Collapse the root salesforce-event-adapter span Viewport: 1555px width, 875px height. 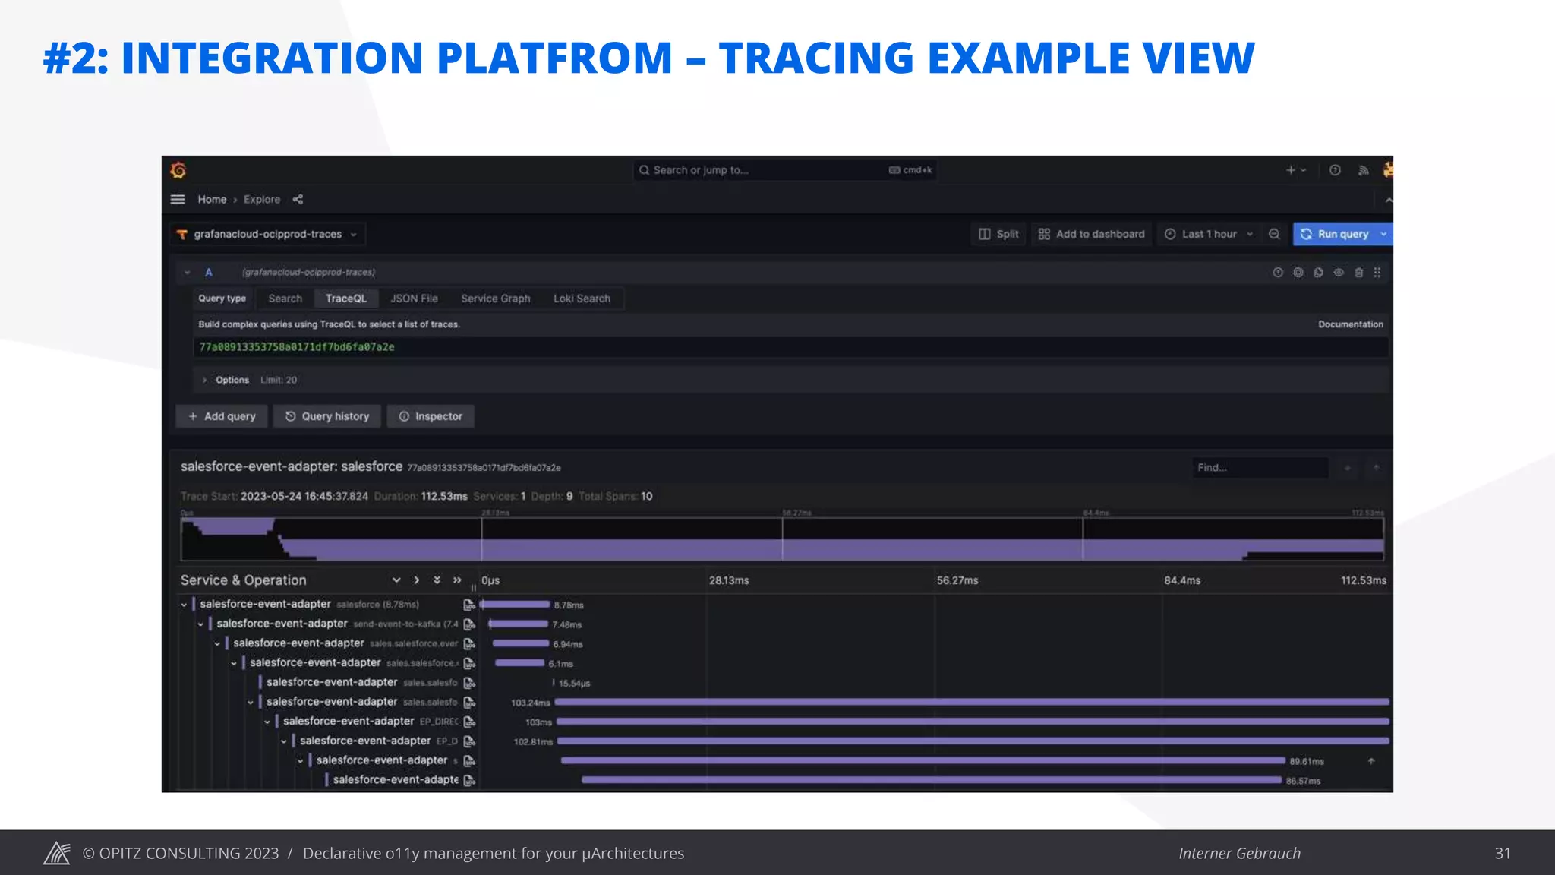pos(184,605)
